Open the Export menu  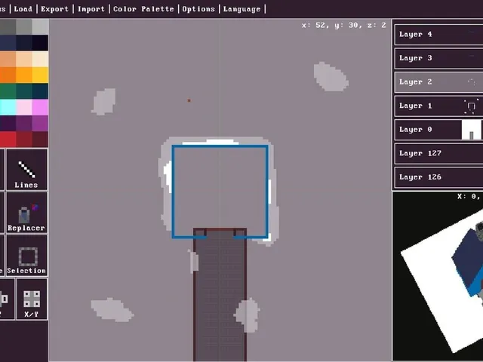(x=54, y=9)
